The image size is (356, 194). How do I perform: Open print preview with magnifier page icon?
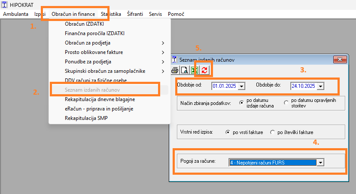tap(183, 71)
